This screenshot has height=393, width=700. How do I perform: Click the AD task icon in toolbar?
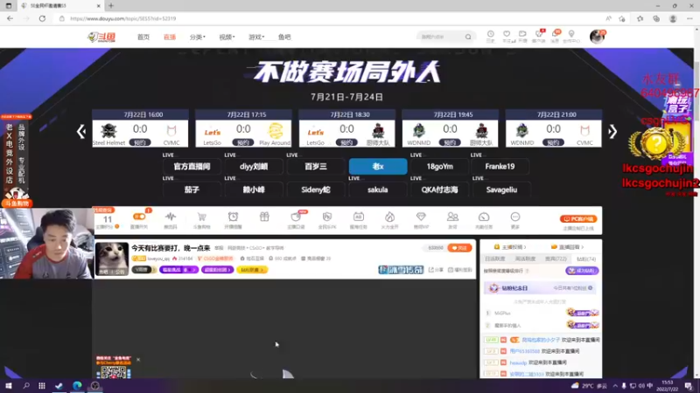[358, 217]
